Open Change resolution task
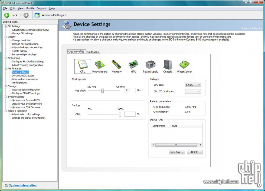The width and height of the screenshot is (265, 191). [22, 41]
